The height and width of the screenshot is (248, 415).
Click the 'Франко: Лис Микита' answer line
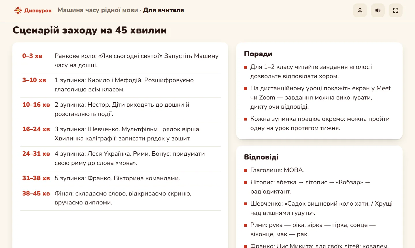click(319, 246)
